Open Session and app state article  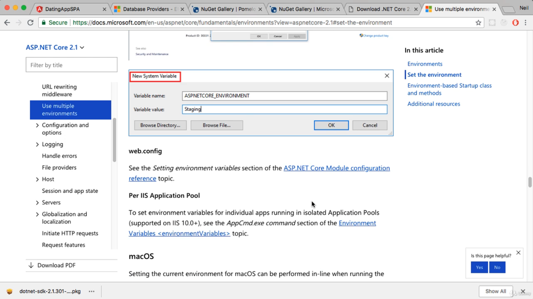click(70, 191)
